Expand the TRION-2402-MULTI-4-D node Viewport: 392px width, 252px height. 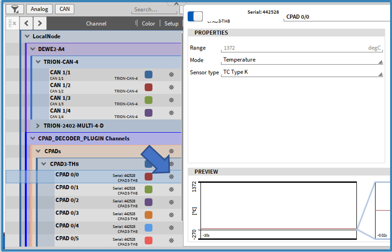coord(38,126)
